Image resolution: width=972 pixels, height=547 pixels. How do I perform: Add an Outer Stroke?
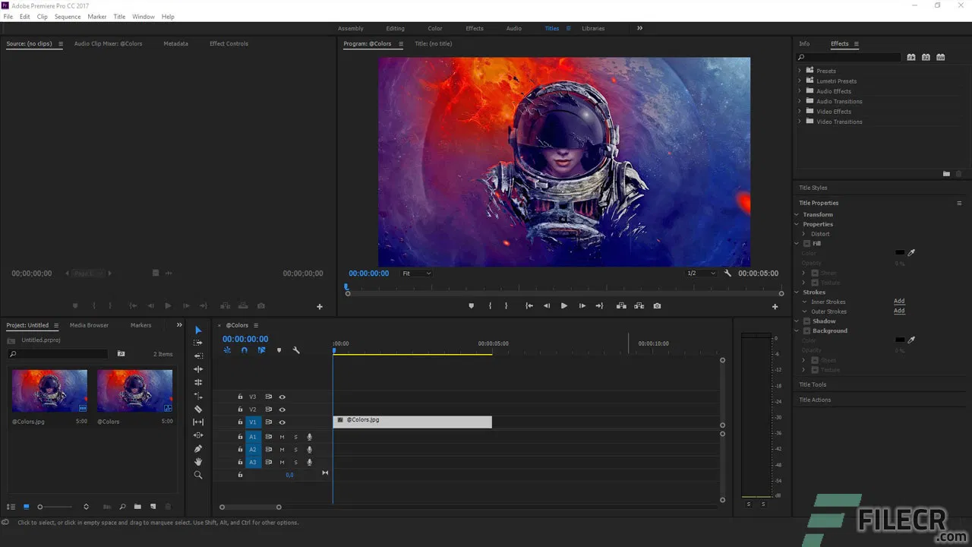[899, 311]
